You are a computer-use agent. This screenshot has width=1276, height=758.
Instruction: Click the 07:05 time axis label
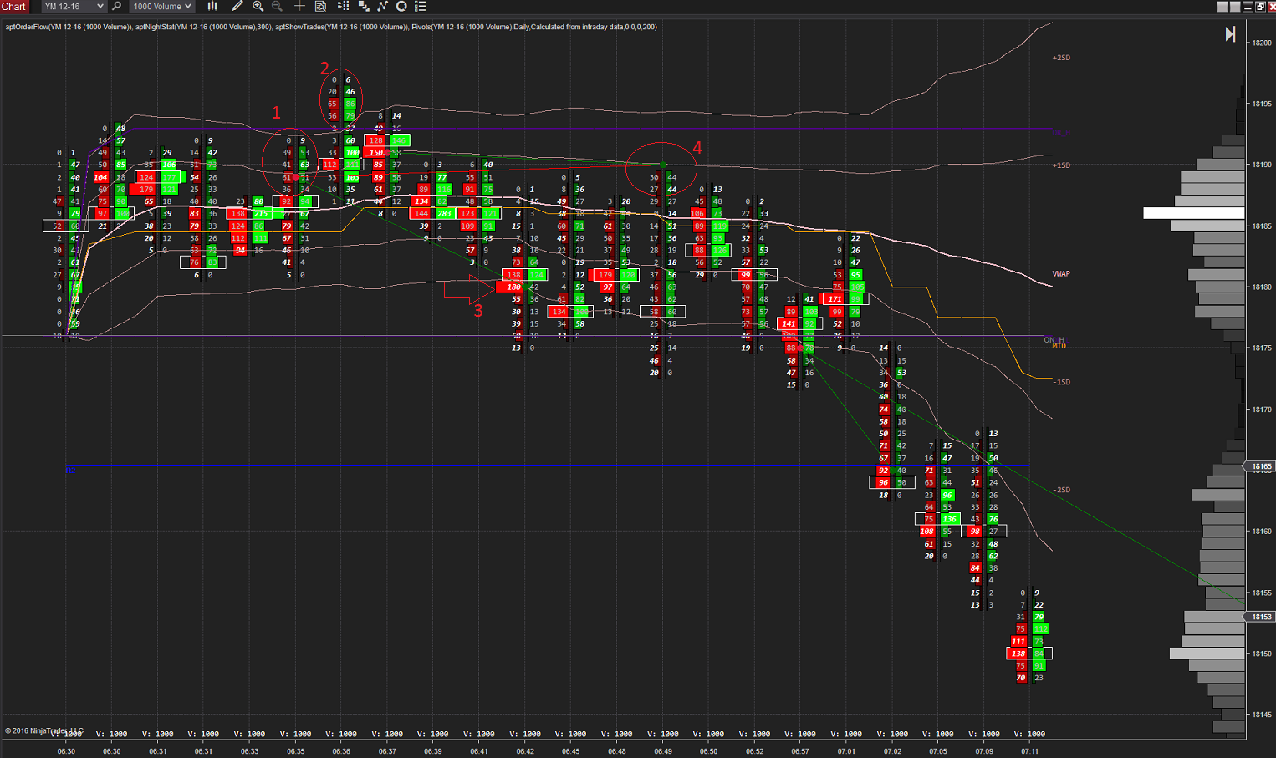(x=938, y=751)
